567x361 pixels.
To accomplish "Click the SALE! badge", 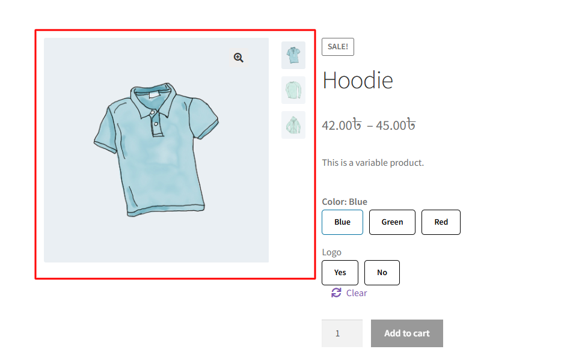I will 338,47.
